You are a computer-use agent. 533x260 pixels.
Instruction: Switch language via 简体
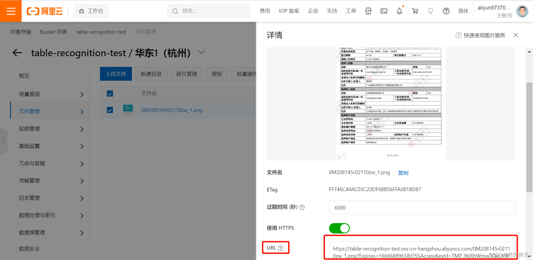(x=463, y=11)
